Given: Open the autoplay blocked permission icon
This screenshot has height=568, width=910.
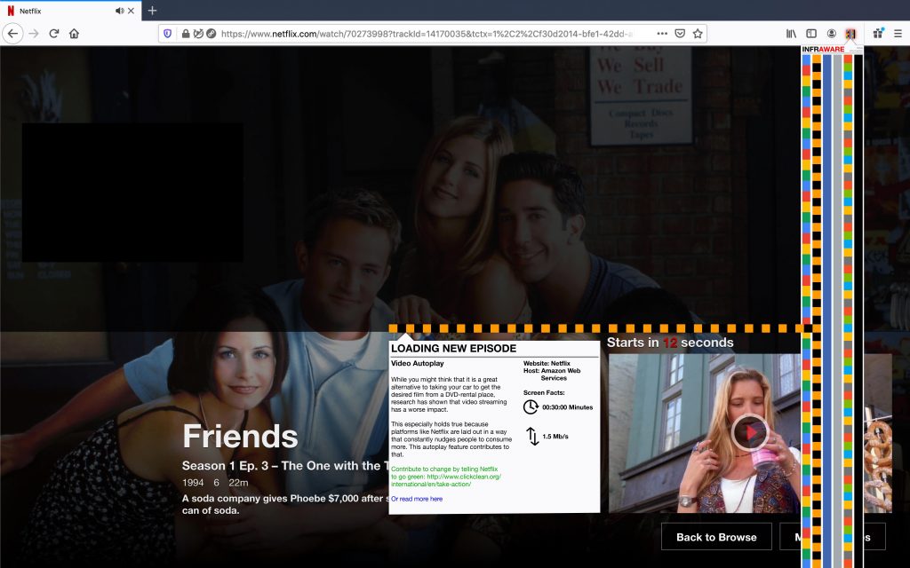Looking at the screenshot, I should pyautogui.click(x=198, y=34).
